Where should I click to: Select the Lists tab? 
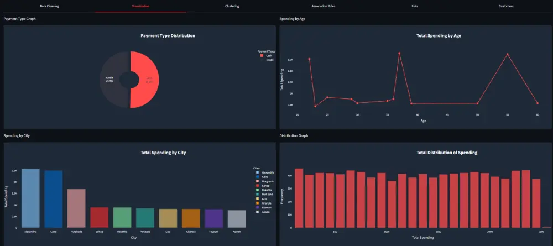tap(415, 6)
